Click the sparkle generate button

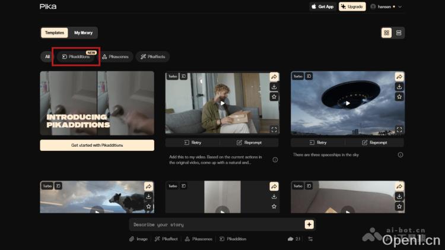(309, 224)
